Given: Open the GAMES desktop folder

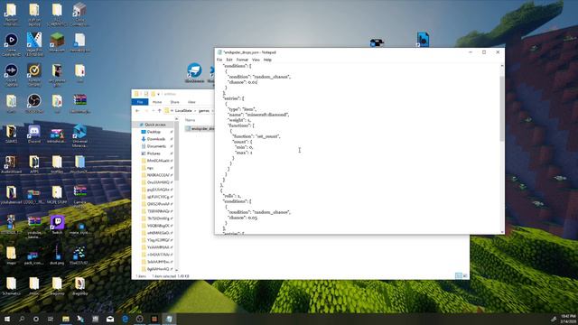Looking at the screenshot, I should click(x=11, y=135).
